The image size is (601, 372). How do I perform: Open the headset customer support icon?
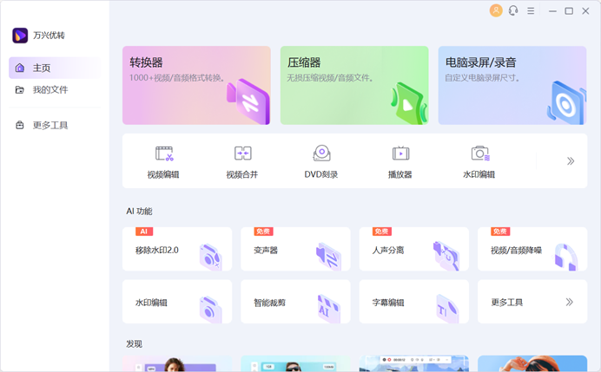[x=513, y=10]
